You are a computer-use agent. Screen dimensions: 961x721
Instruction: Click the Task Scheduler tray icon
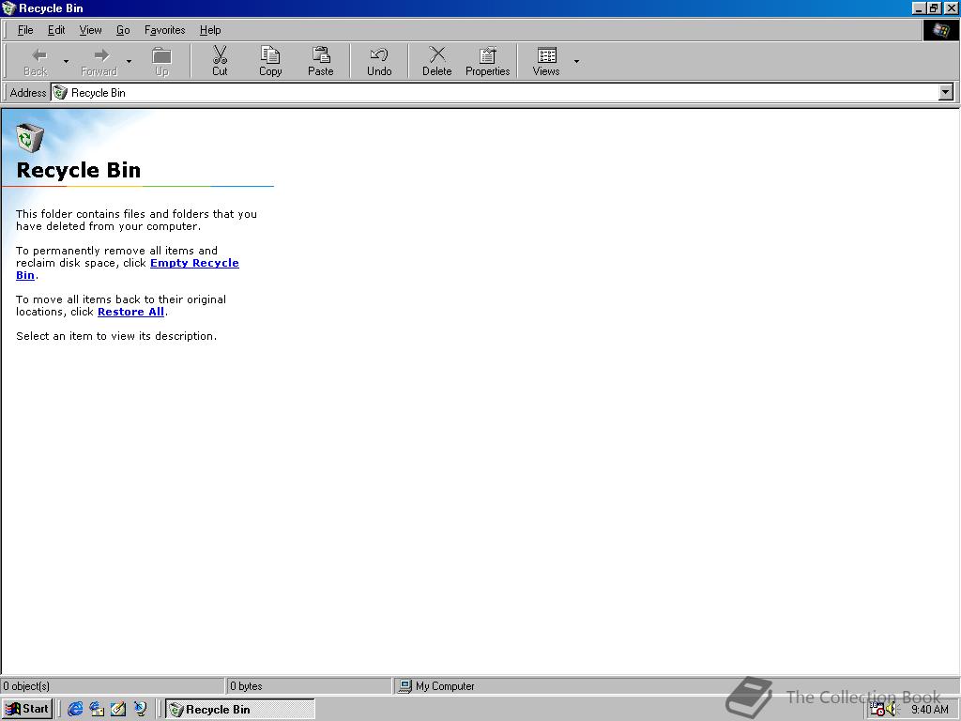[x=877, y=710]
